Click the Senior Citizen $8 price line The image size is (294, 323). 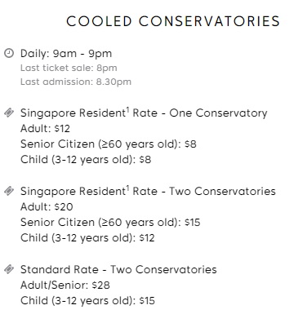109,144
